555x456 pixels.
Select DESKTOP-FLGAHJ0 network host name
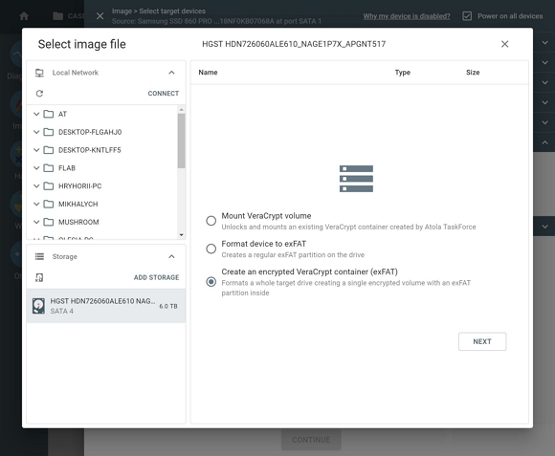tap(90, 132)
